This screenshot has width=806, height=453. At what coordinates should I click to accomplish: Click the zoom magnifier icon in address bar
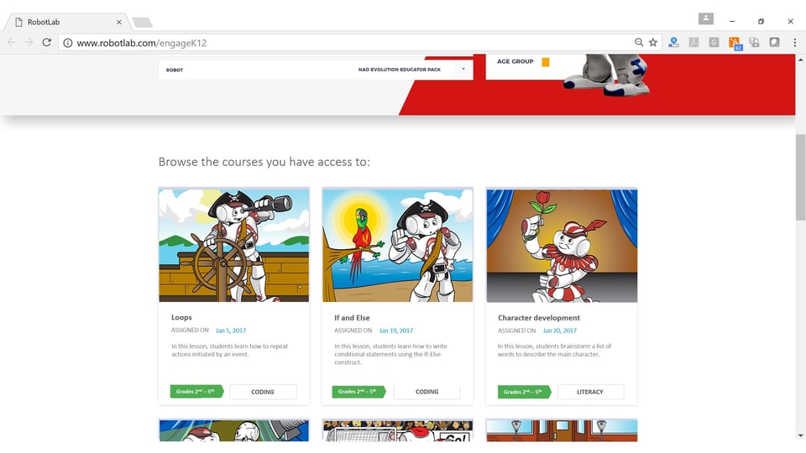pos(639,42)
